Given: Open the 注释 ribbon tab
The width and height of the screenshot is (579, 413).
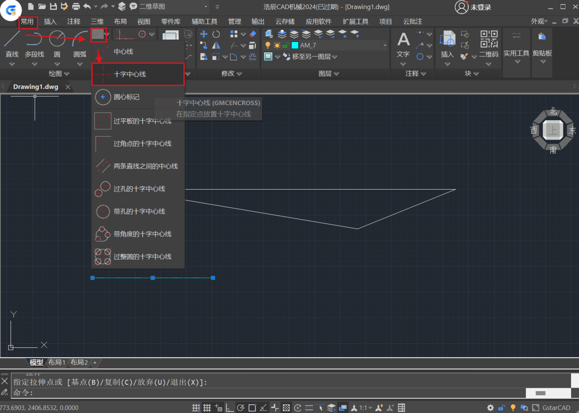Looking at the screenshot, I should (x=74, y=22).
